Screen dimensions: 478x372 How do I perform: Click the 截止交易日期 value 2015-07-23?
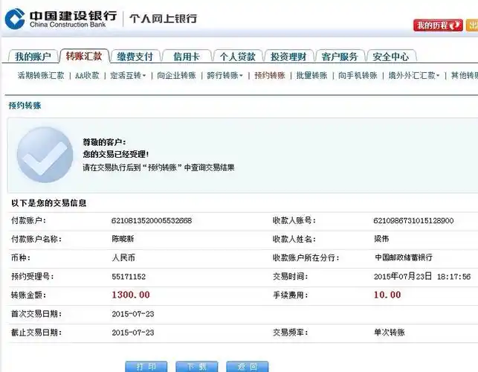click(x=133, y=333)
